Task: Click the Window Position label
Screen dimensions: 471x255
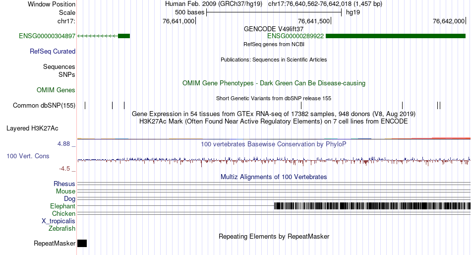Action: point(52,4)
